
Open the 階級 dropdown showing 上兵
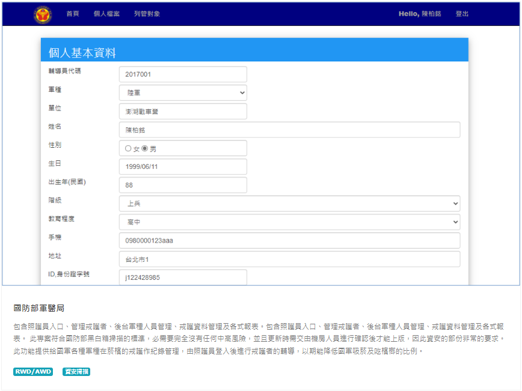pyautogui.click(x=289, y=204)
